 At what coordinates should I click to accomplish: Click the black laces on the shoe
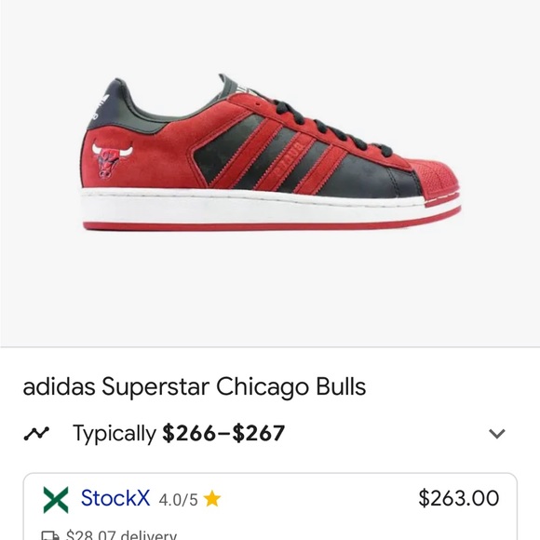point(332,127)
